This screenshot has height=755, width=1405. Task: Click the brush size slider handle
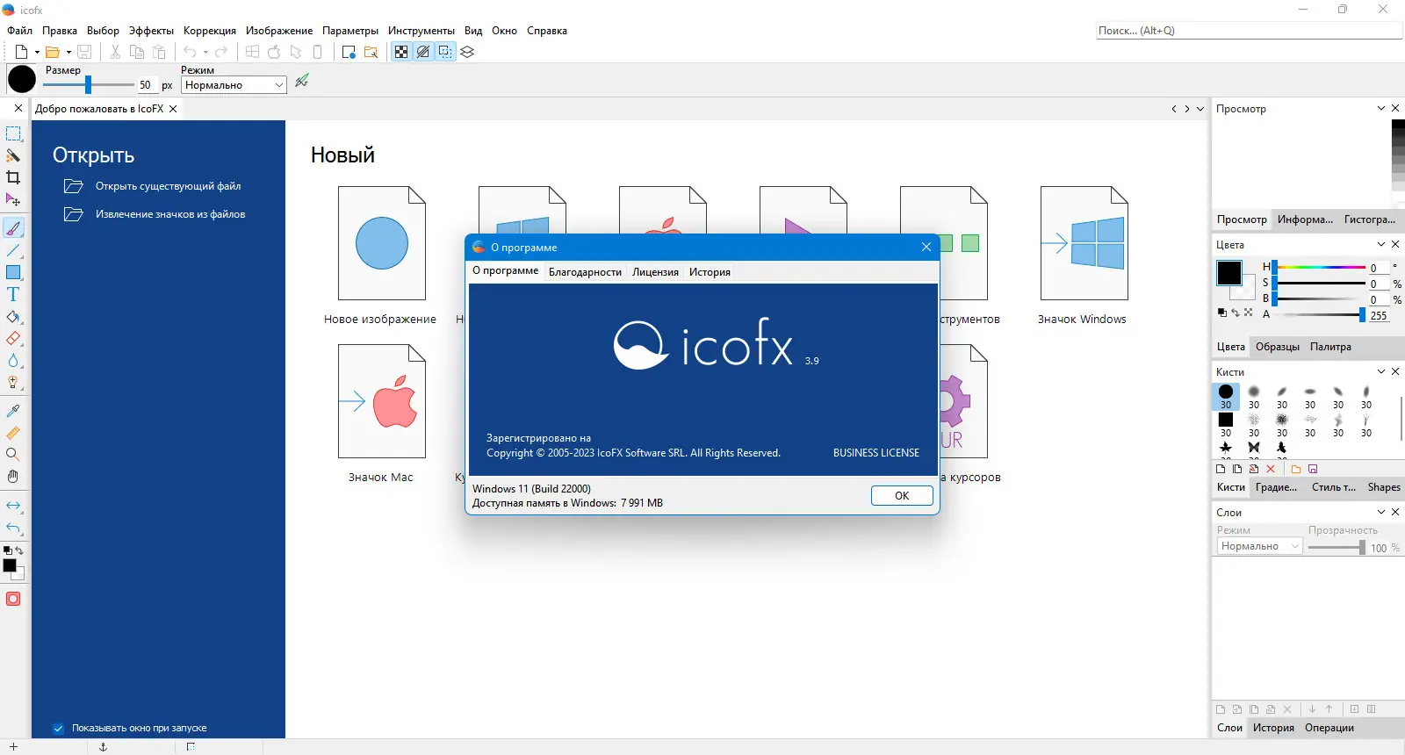88,85
